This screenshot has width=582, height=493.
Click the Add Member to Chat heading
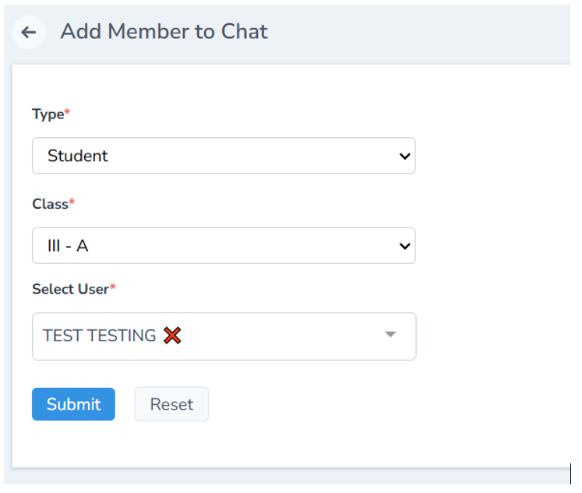(164, 32)
